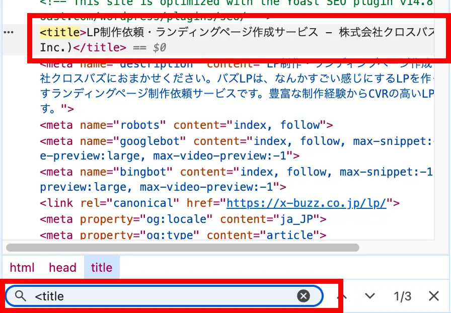Click the "index, follow" robots content value
The width and height of the screenshot is (451, 313).
(277, 125)
